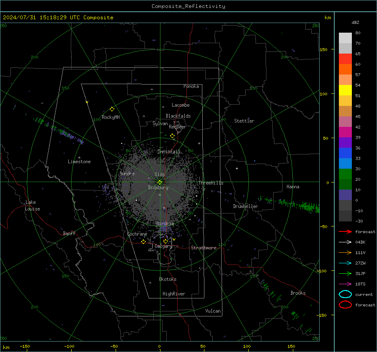The height and width of the screenshot is (352, 377).
Task: Click the RedDeer city label
Action: coord(178,127)
